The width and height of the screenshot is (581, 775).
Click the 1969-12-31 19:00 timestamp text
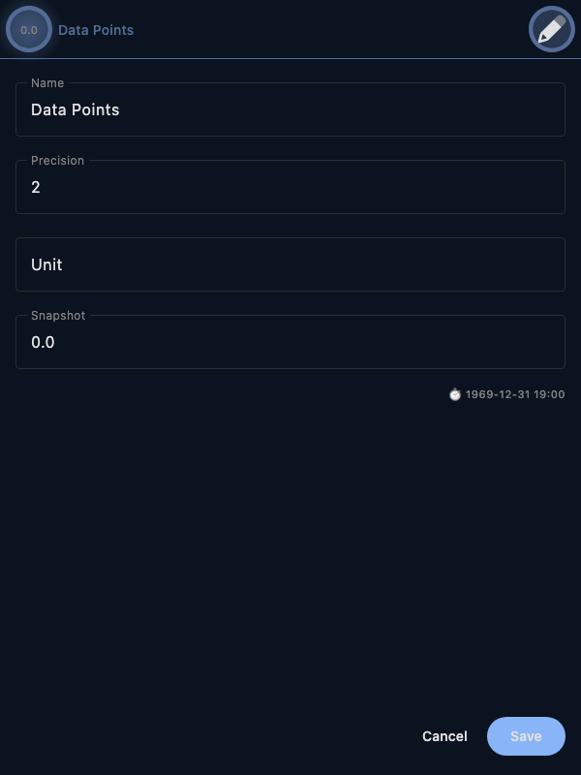[x=515, y=395]
